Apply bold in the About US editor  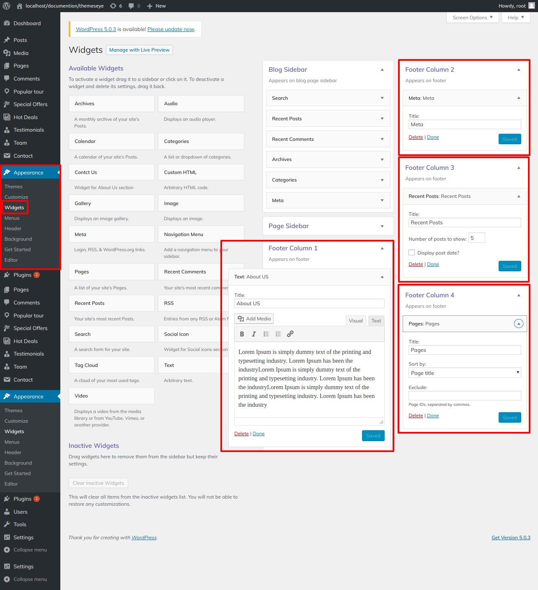click(242, 334)
